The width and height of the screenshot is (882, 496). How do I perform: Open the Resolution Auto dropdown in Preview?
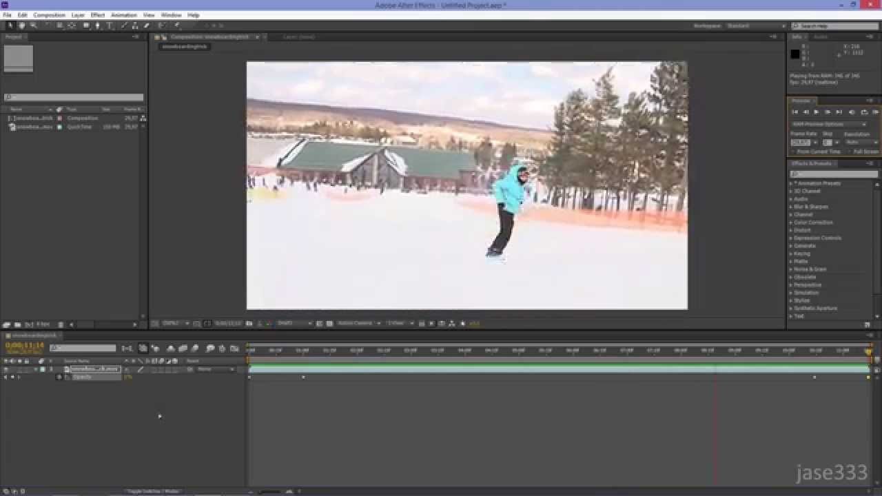(x=861, y=142)
